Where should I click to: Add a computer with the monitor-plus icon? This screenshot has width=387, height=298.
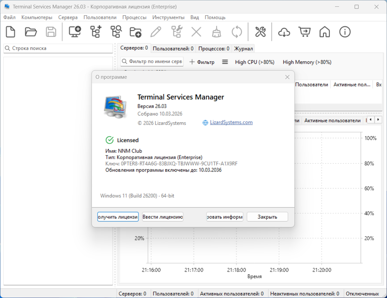click(x=75, y=32)
